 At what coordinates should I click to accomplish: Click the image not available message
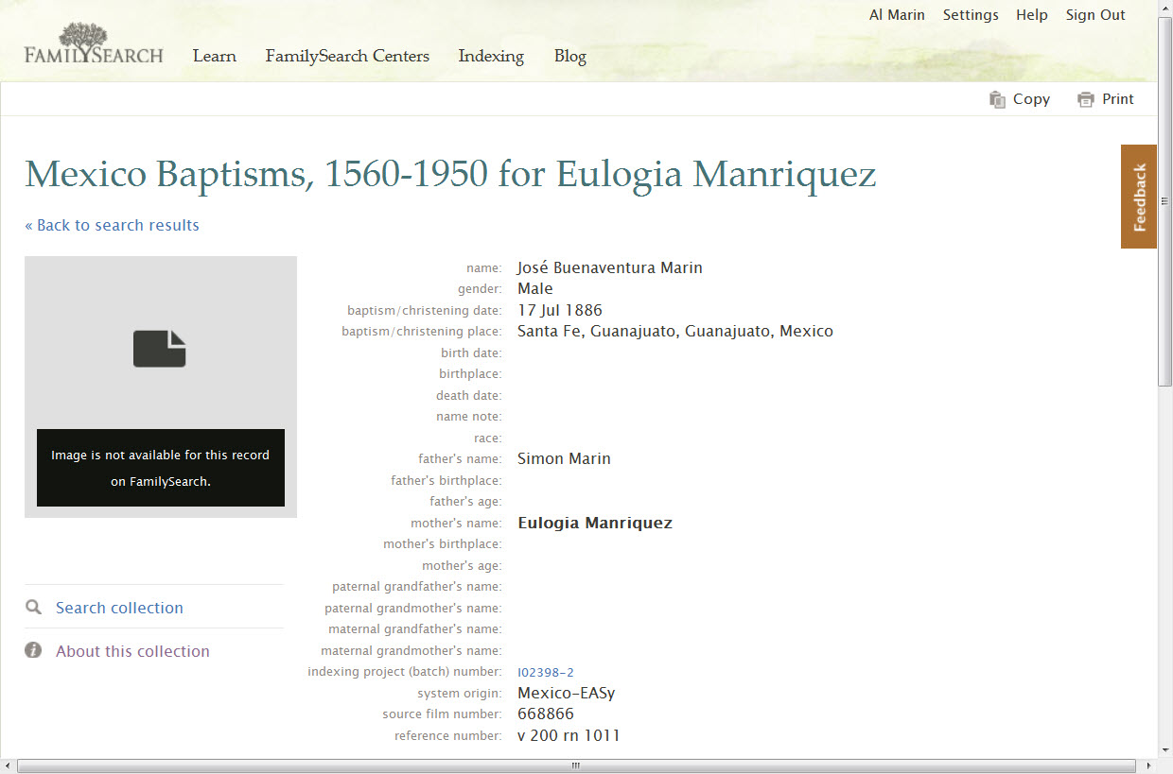(160, 468)
